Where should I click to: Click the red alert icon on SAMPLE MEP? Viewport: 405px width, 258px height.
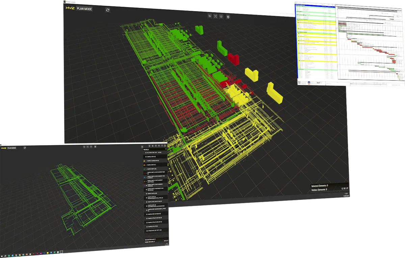coord(144,165)
